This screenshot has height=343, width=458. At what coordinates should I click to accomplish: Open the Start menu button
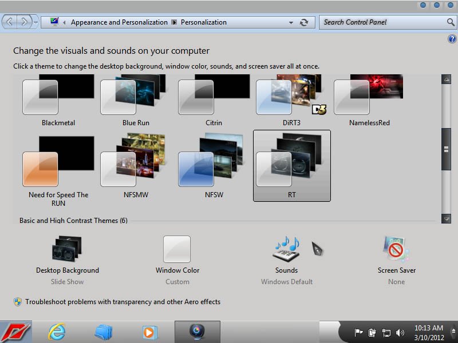tap(16, 332)
